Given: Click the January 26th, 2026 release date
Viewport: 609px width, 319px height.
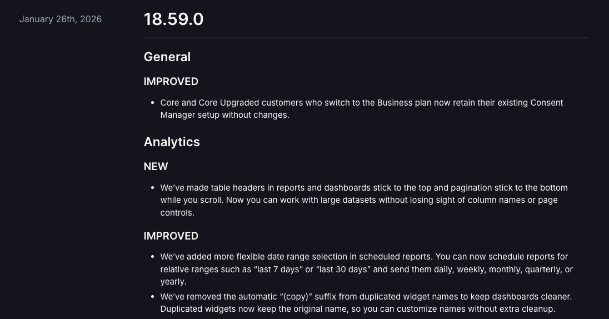Looking at the screenshot, I should [61, 19].
